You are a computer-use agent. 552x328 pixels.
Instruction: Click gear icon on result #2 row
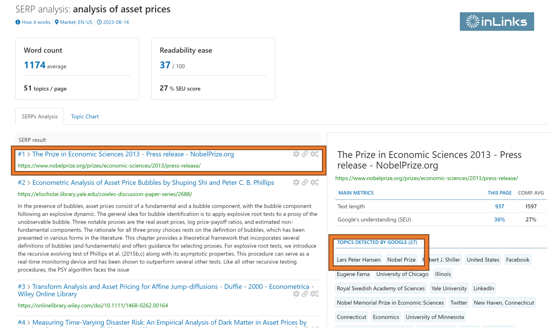pos(296,182)
